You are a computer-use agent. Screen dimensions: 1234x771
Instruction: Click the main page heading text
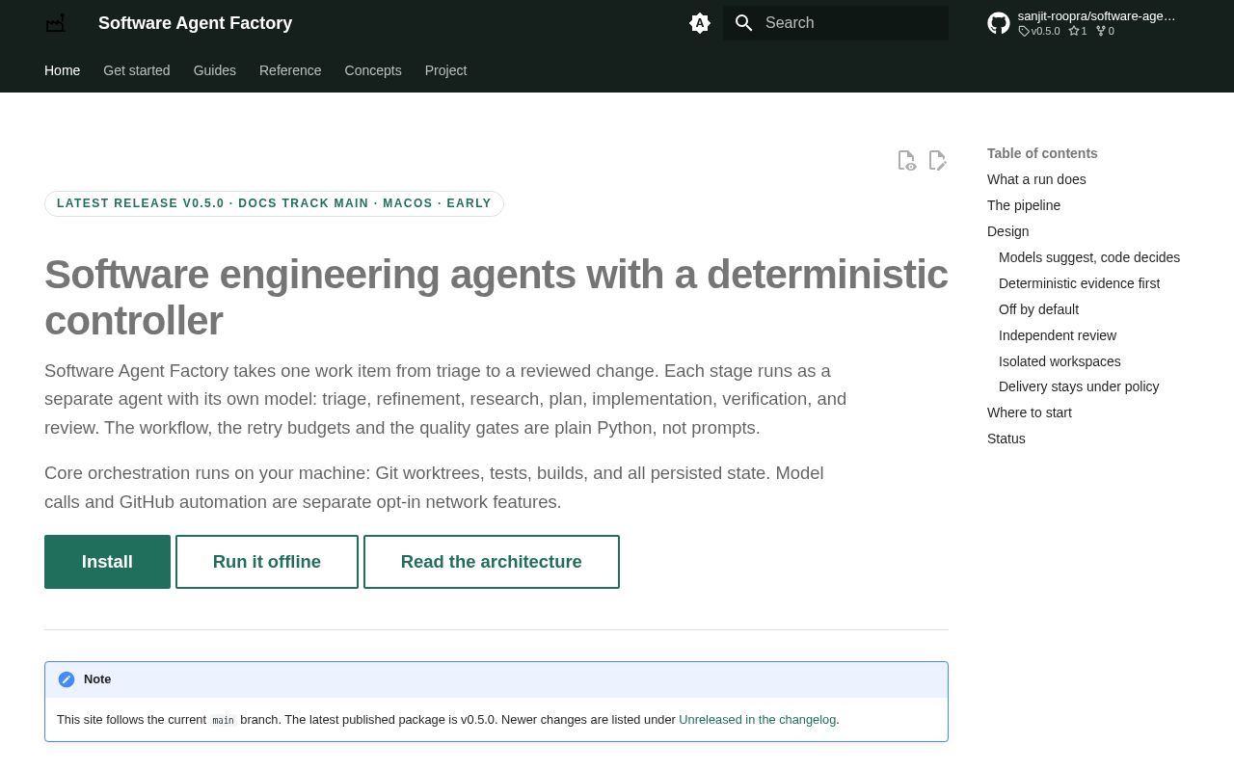pos(496,298)
